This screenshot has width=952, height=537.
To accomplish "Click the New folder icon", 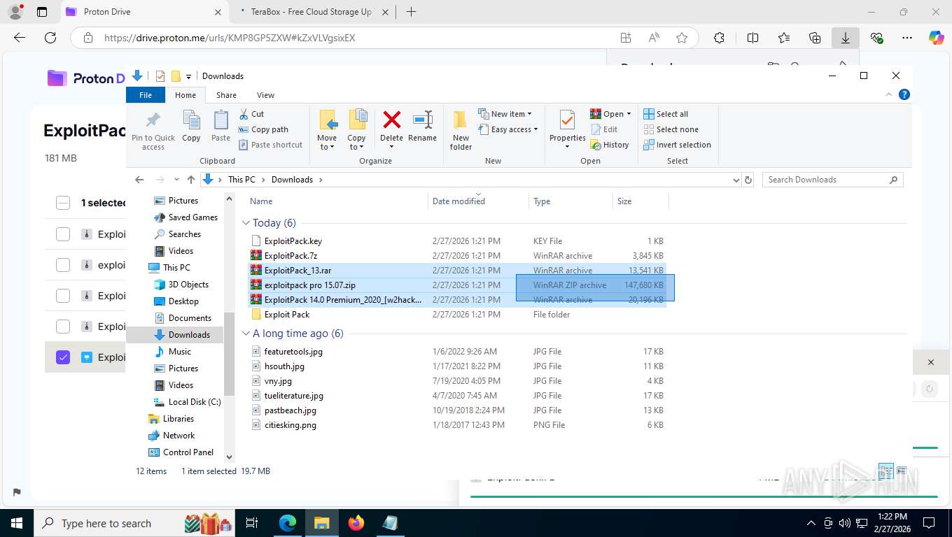I will (461, 120).
